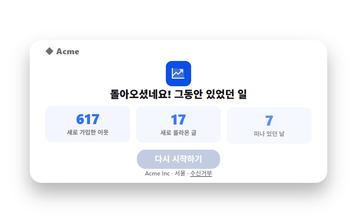Select the 617 새로 가입한 이웃 card
Viewport: 357px width, 223px height.
click(88, 124)
